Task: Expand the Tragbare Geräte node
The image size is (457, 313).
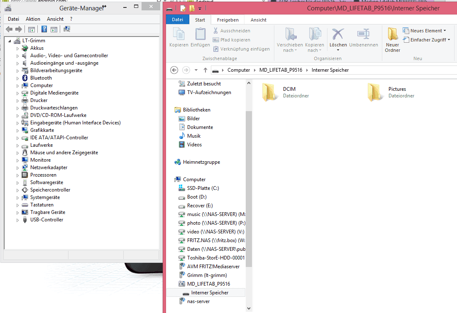Action: [x=17, y=213]
